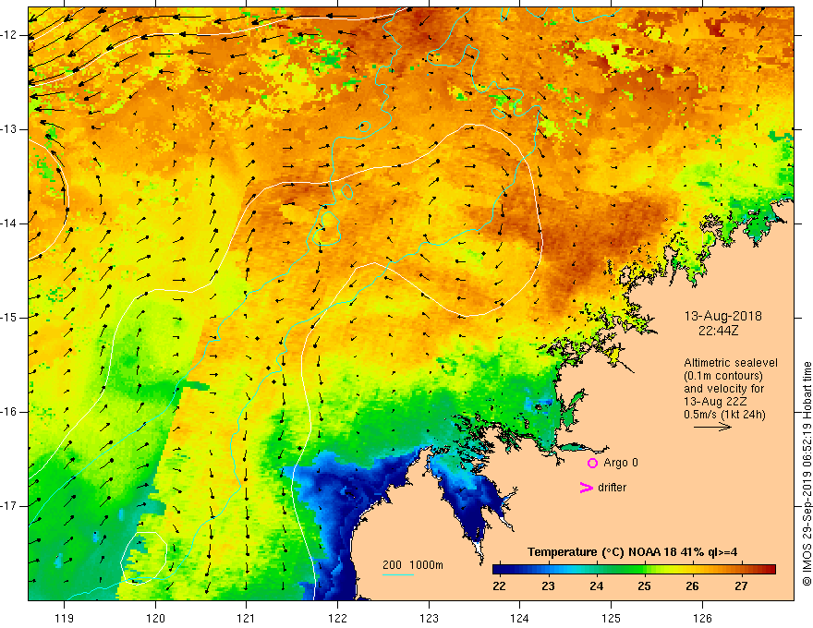Click the magenta drifter arrowhead symbol

[x=586, y=488]
